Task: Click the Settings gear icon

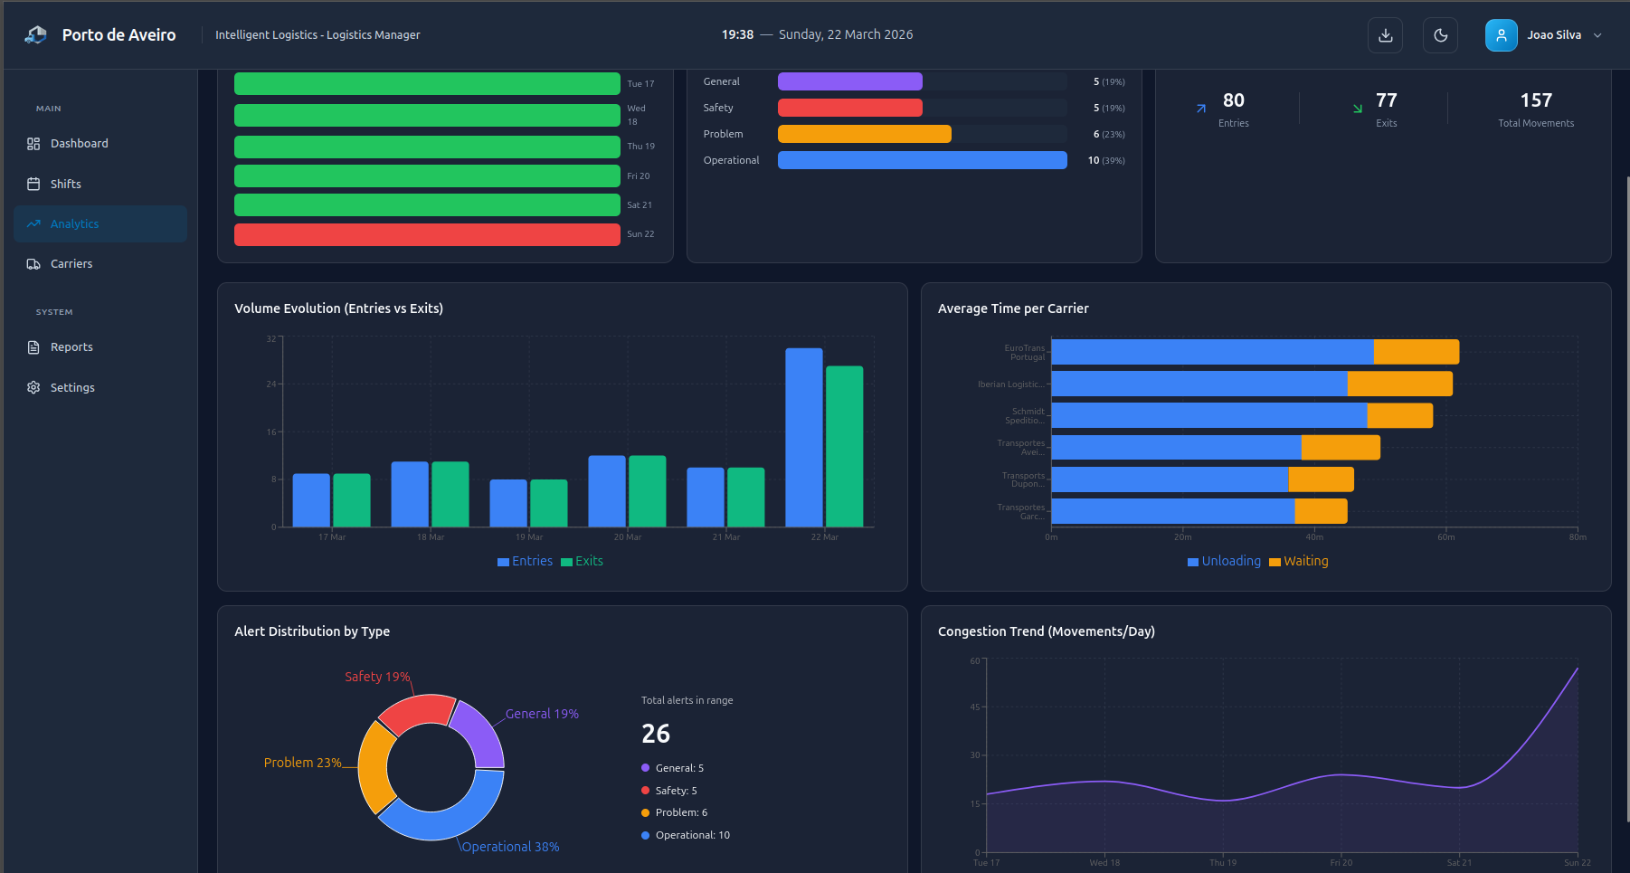Action: [33, 387]
